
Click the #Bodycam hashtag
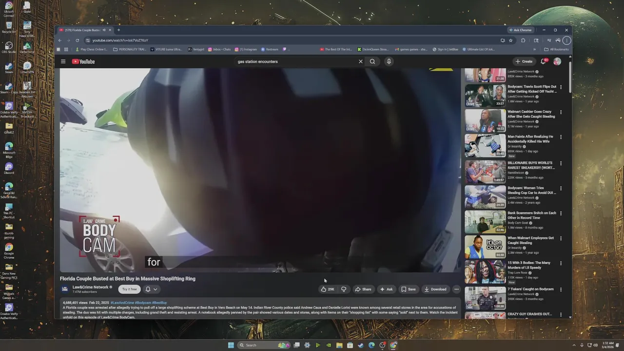pos(143,303)
